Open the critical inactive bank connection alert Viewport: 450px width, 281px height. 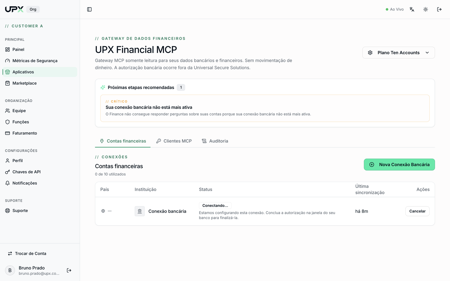click(265, 108)
